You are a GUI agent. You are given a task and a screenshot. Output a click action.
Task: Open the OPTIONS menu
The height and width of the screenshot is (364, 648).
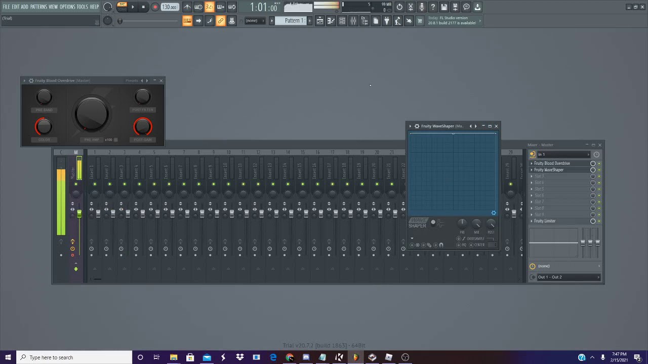(67, 7)
